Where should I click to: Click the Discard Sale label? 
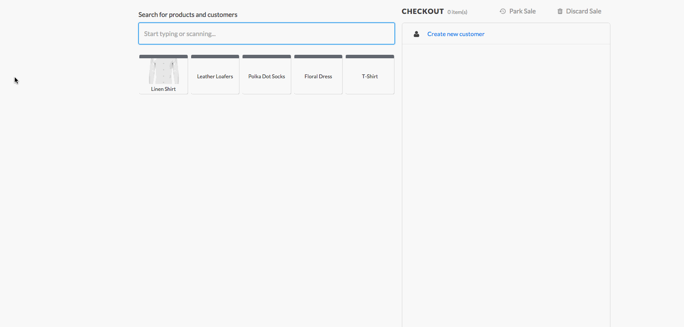point(583,11)
